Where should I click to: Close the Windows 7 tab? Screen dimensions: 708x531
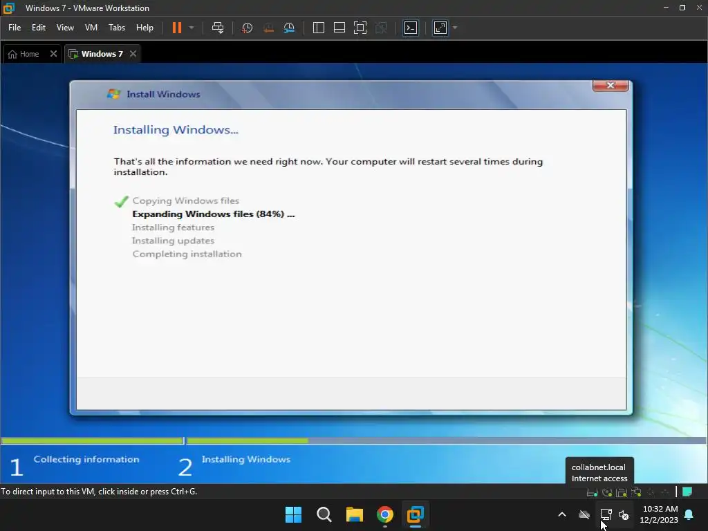(x=133, y=54)
